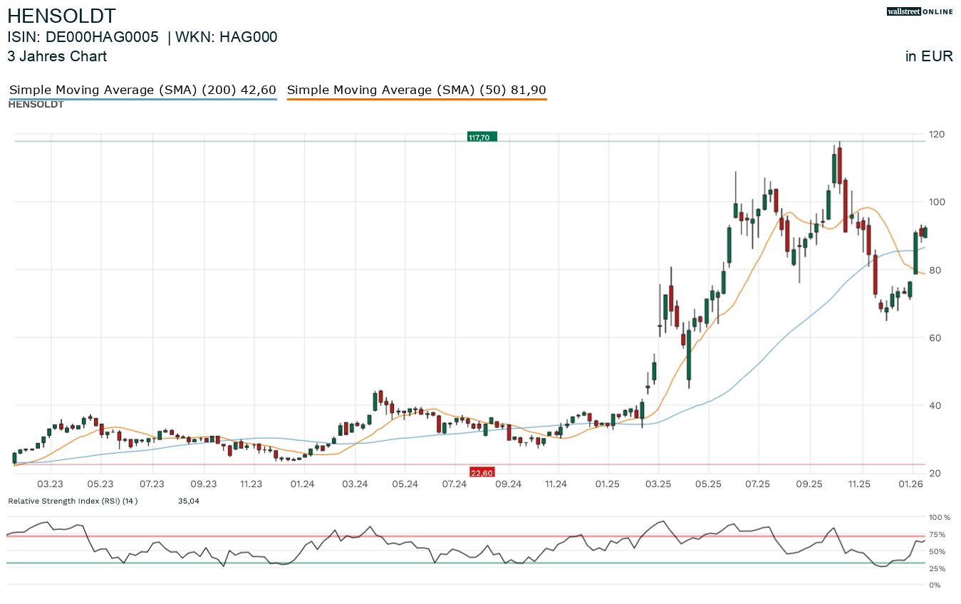Click the 'in EUR' currency label
Image resolution: width=961 pixels, height=604 pixels.
click(929, 56)
